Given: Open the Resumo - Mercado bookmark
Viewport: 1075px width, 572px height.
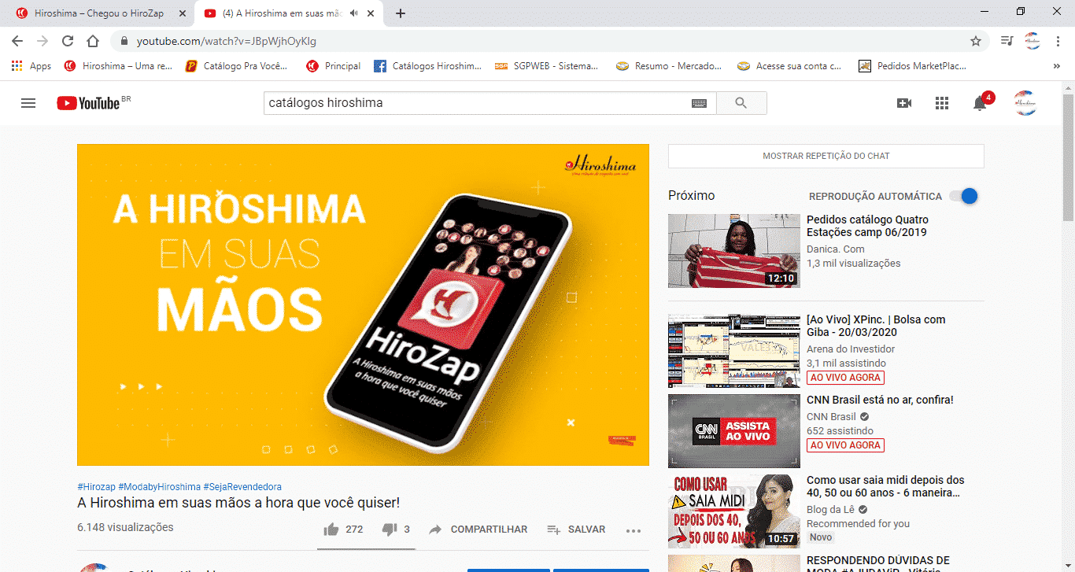Looking at the screenshot, I should [x=668, y=66].
